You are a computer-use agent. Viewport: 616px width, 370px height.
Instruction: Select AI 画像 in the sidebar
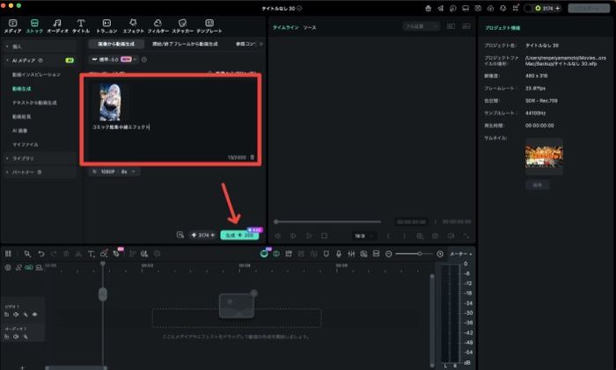pos(19,130)
